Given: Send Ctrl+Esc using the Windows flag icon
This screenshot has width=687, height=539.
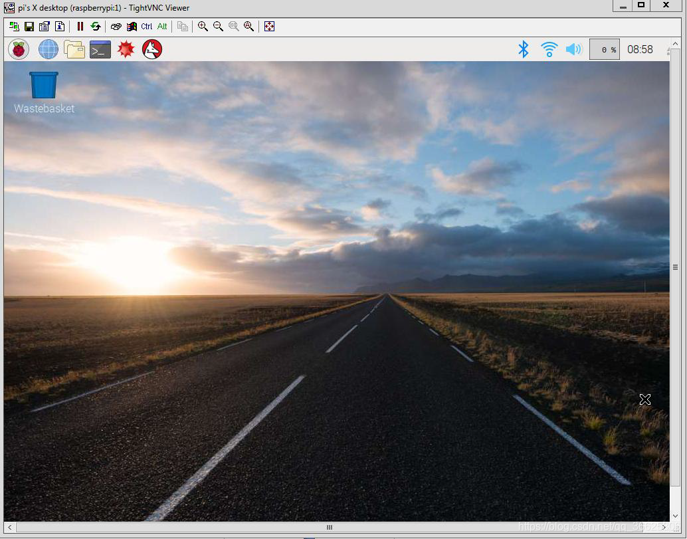Looking at the screenshot, I should tap(132, 27).
